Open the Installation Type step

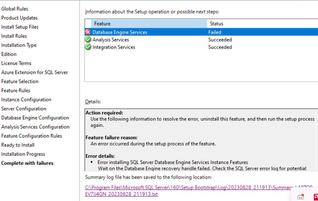19,45
